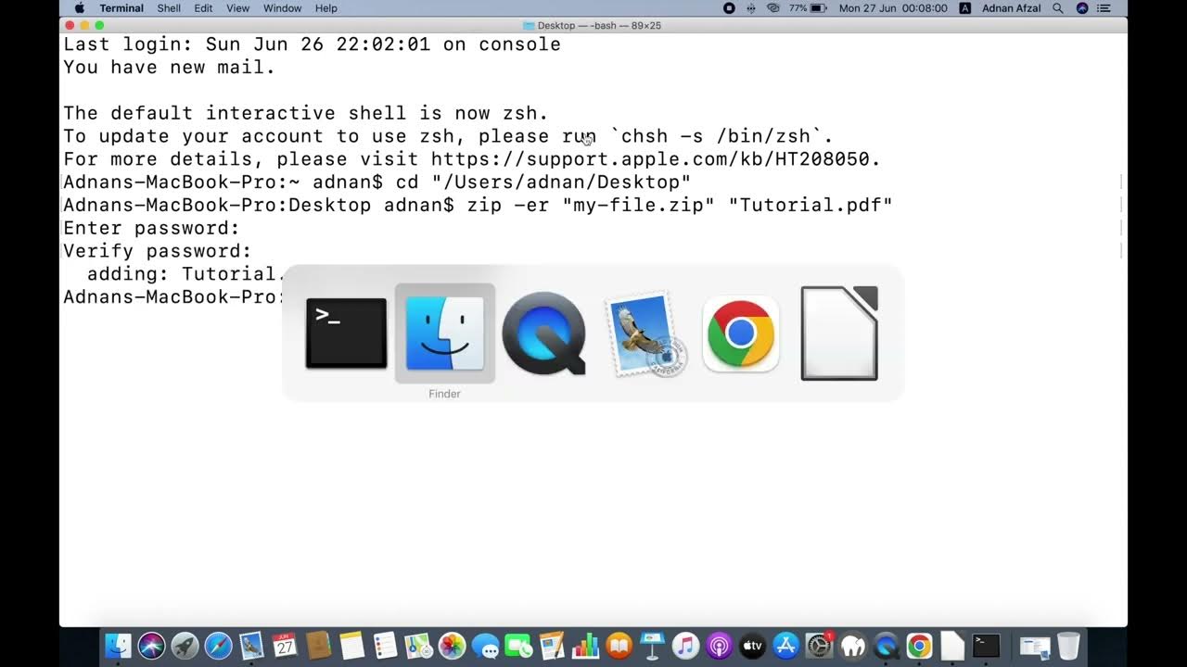Screen dimensions: 1187x667
Task: Open the Apple menu
Action: click(80, 8)
